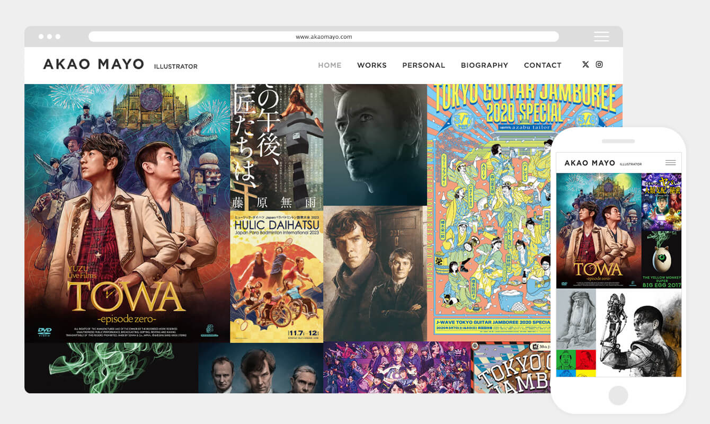Viewport: 710px width, 424px height.
Task: Select the PERSONAL nav link
Action: 423,65
